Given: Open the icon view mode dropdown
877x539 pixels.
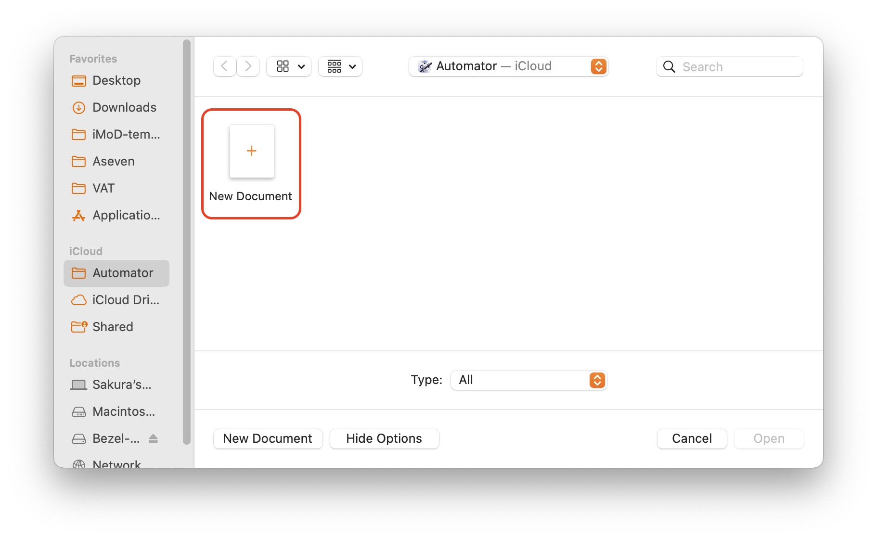Looking at the screenshot, I should (289, 66).
